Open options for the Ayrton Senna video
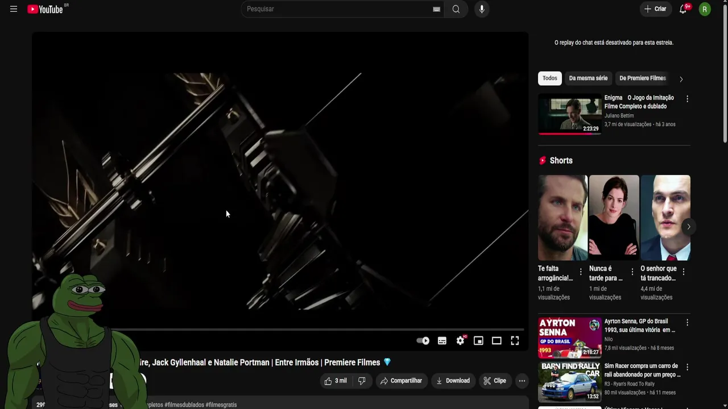This screenshot has width=728, height=409. click(x=687, y=323)
